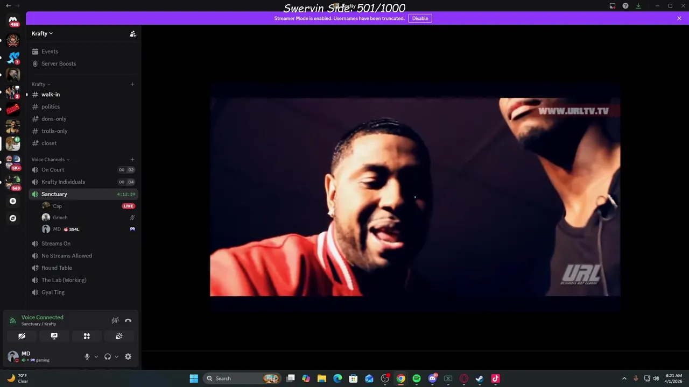Open the server icon with badge 7
The image size is (689, 387).
click(13, 58)
